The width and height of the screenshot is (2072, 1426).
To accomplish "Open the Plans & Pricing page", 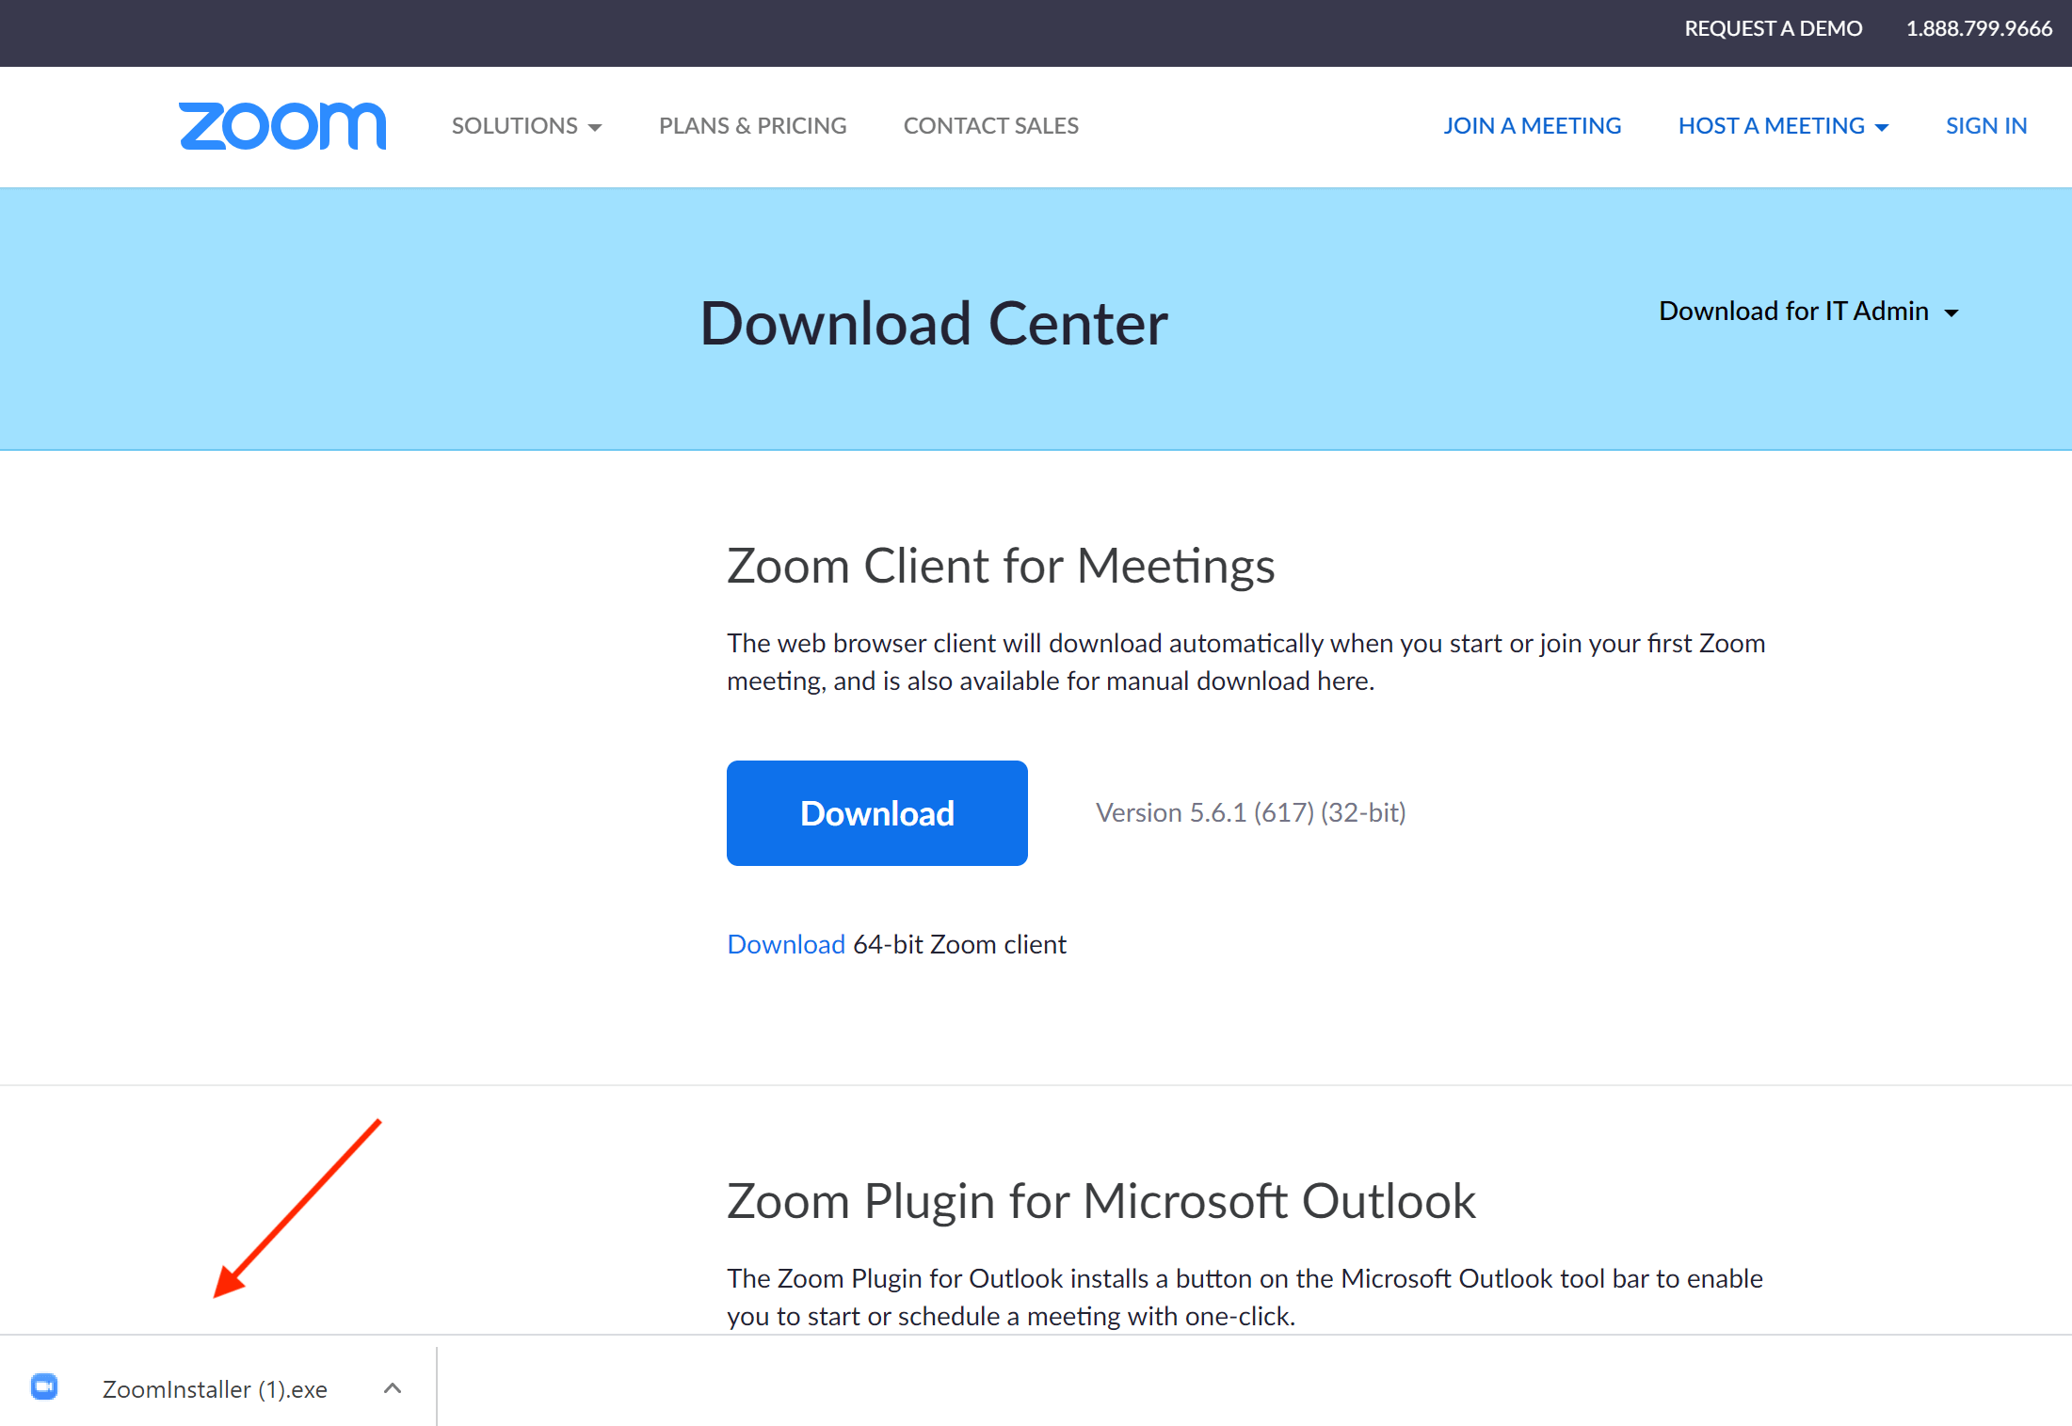I will coord(752,126).
